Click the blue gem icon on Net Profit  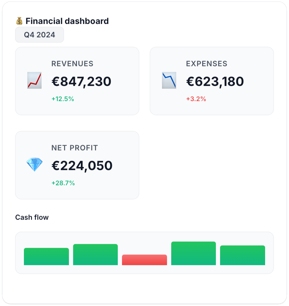pyautogui.click(x=34, y=164)
